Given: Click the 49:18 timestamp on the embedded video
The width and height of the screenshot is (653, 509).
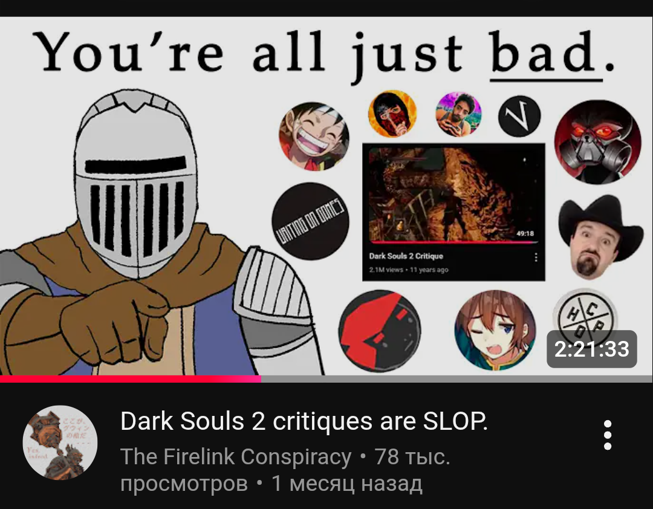Looking at the screenshot, I should [525, 233].
